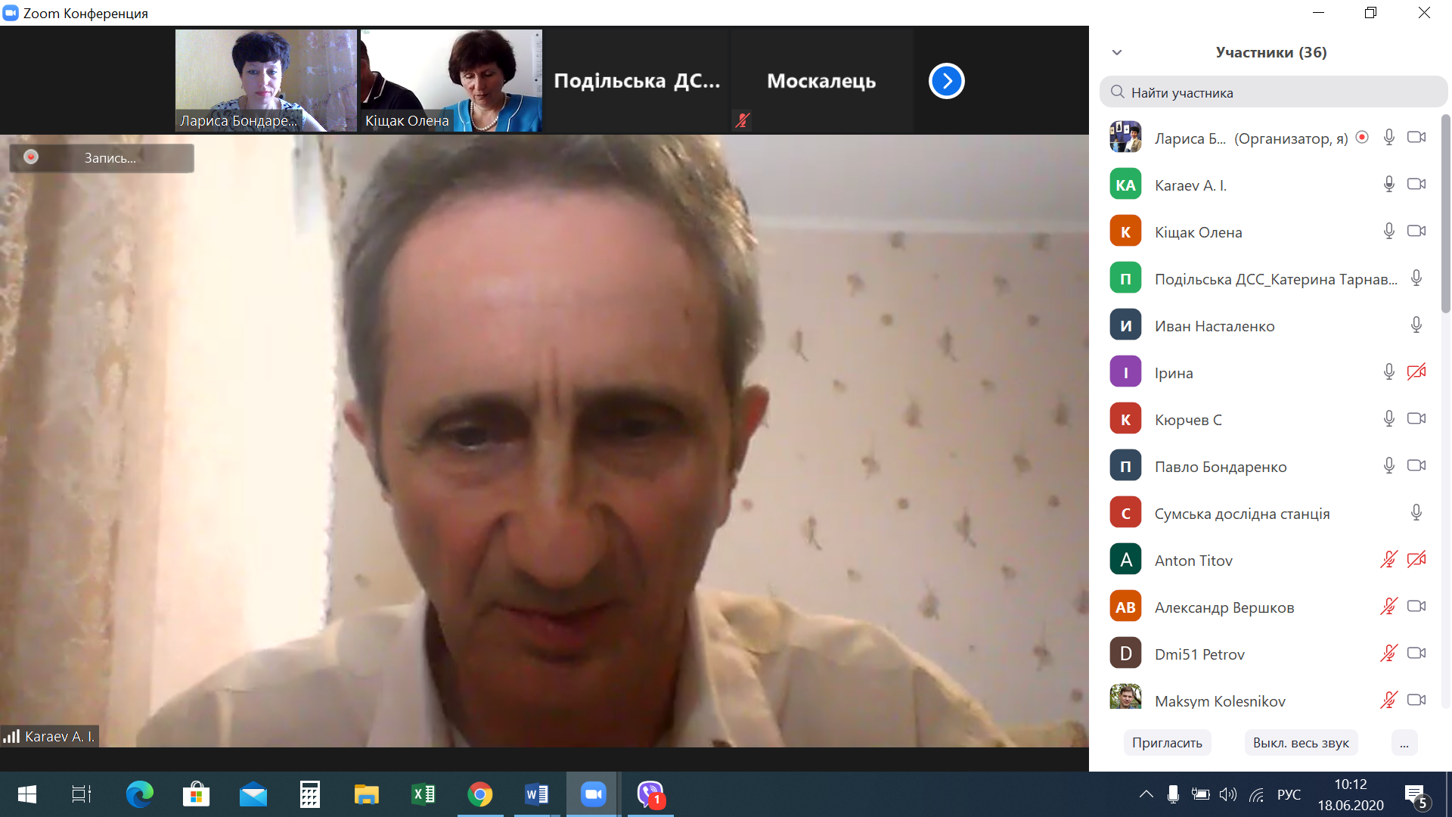The image size is (1452, 817).
Task: Select Maksym Kolesnikov in participants list
Action: [1219, 701]
